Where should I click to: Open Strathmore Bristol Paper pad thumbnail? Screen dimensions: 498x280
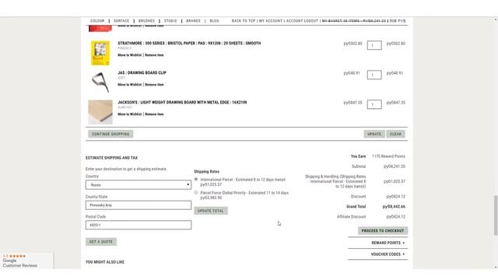pyautogui.click(x=100, y=53)
